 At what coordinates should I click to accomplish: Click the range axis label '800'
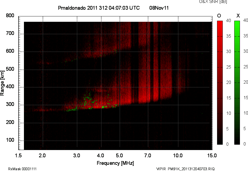10,16
